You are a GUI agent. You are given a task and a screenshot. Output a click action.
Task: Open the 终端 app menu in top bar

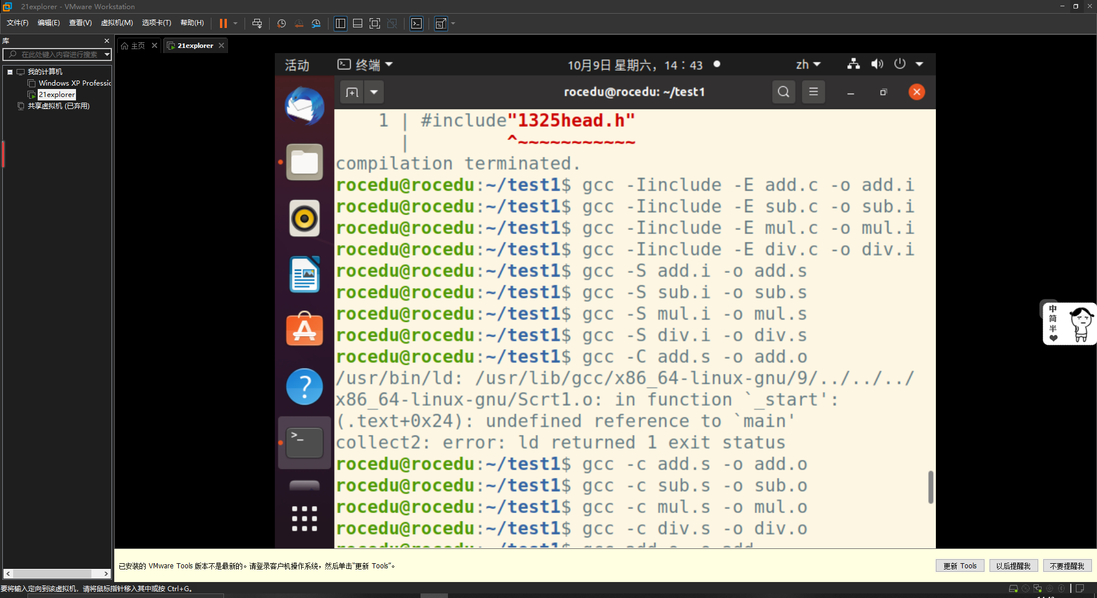(365, 64)
